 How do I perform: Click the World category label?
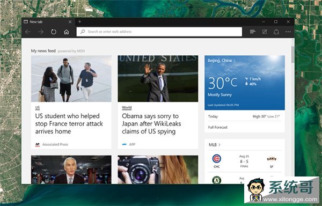[127, 107]
